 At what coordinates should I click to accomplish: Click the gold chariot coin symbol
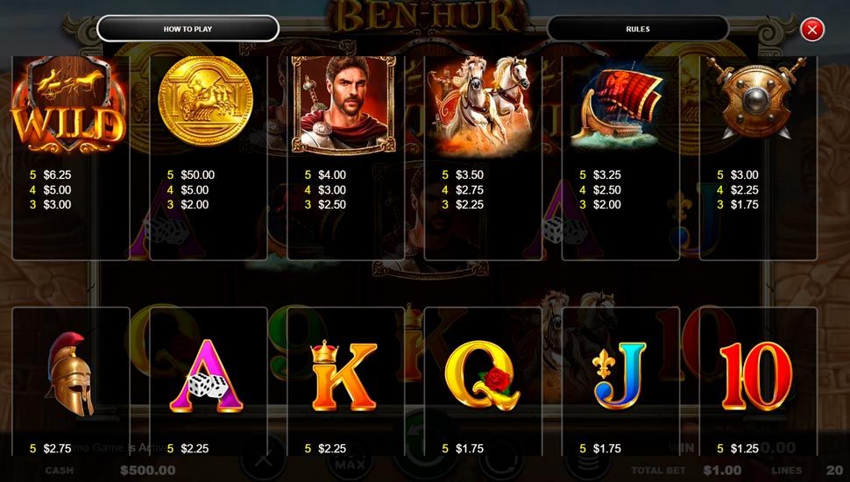[205, 102]
